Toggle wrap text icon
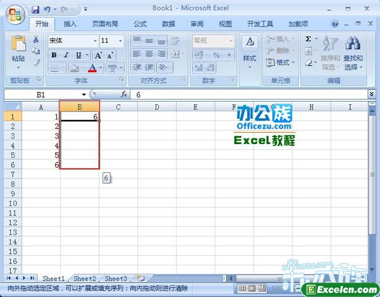Screen dimensions: 380x297 [x=175, y=40]
